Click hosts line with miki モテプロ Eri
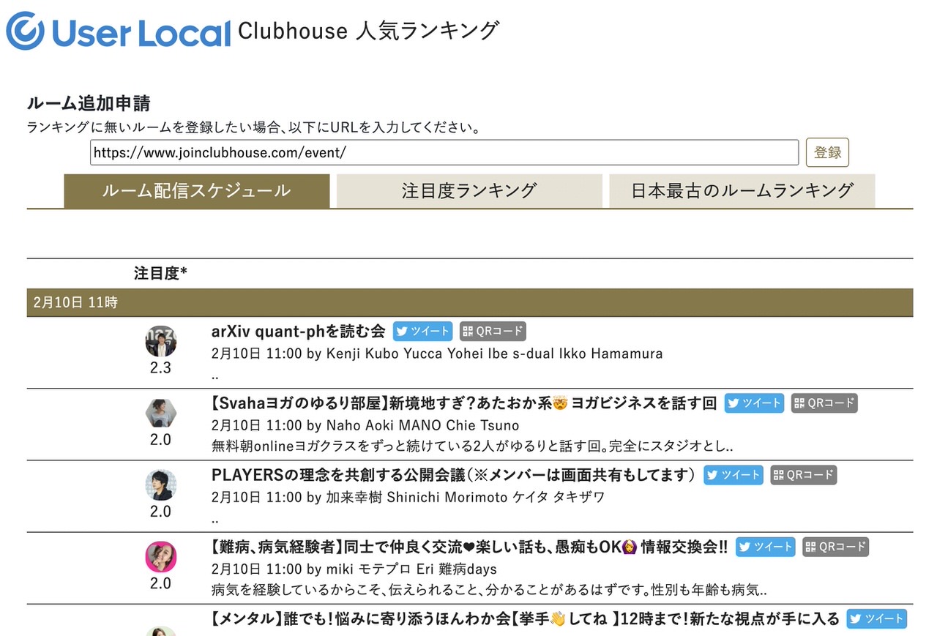The height and width of the screenshot is (636, 937). (x=354, y=569)
